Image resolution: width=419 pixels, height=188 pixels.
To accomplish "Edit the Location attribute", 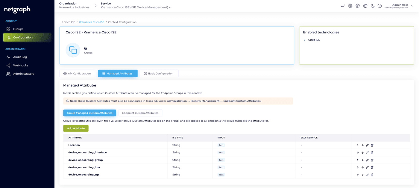I will pyautogui.click(x=367, y=145).
